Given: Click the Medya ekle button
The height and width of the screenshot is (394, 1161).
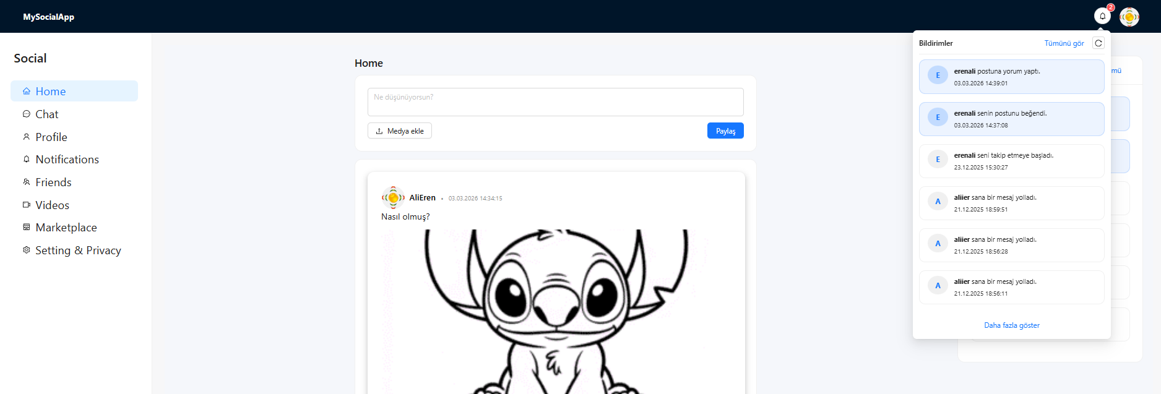Looking at the screenshot, I should click(x=400, y=131).
